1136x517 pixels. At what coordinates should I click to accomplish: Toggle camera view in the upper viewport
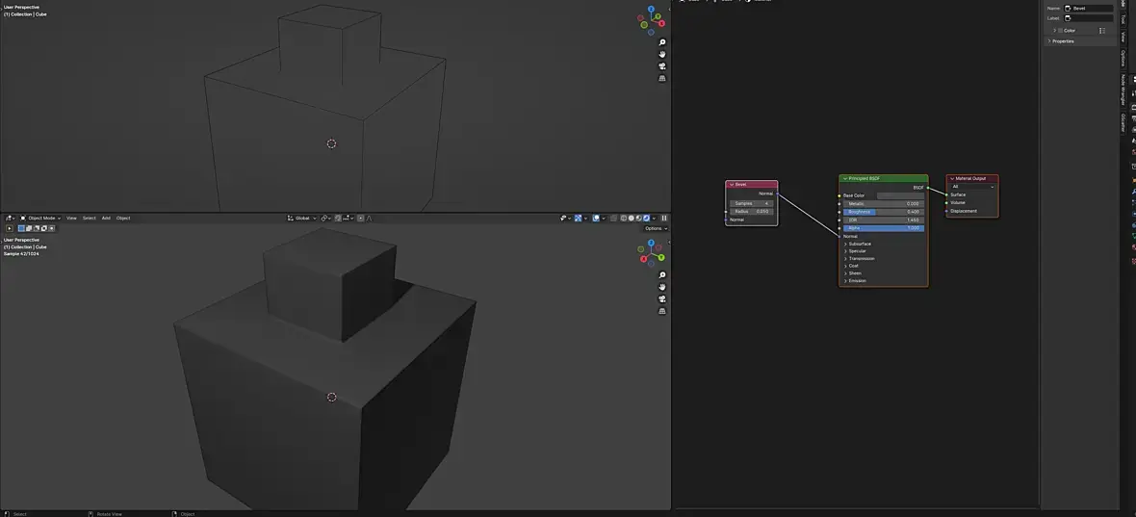[662, 66]
